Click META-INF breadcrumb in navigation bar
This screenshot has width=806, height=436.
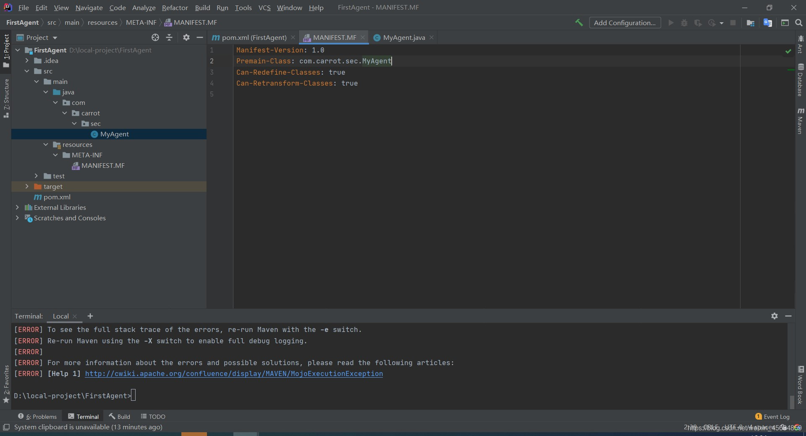tap(141, 23)
